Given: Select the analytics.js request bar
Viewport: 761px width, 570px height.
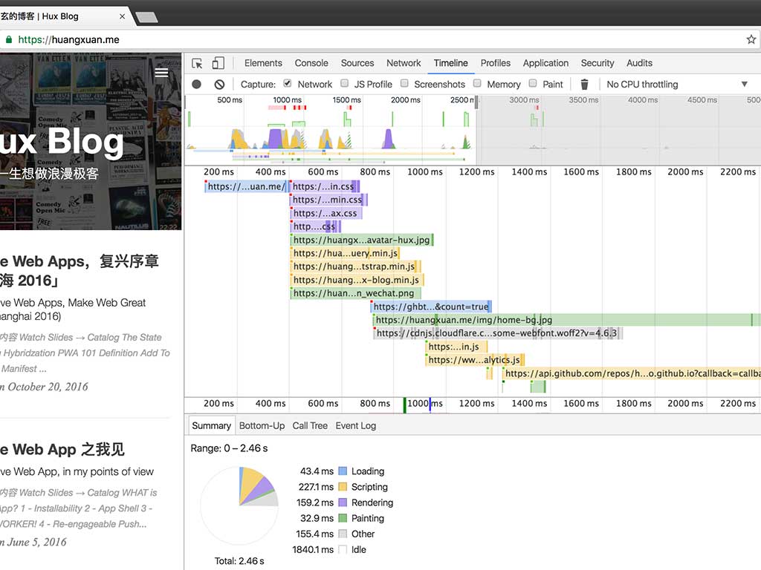Looking at the screenshot, I should [475, 360].
